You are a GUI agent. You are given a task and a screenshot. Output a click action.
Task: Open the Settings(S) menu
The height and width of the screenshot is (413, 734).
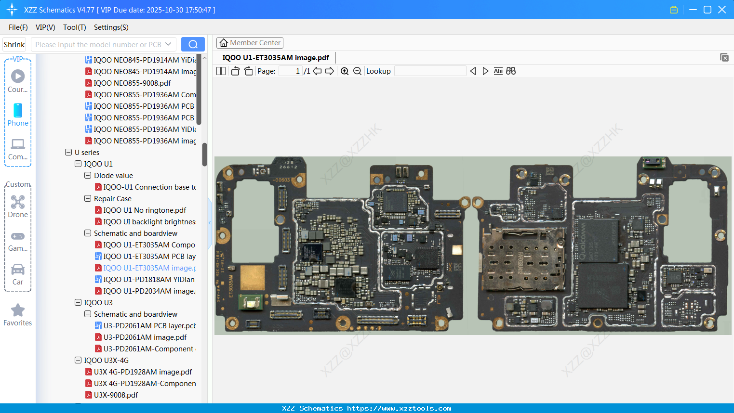pyautogui.click(x=111, y=27)
